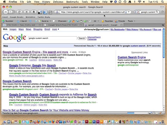
Task: Click the volume icon in menu bar
Action: (144, 2)
